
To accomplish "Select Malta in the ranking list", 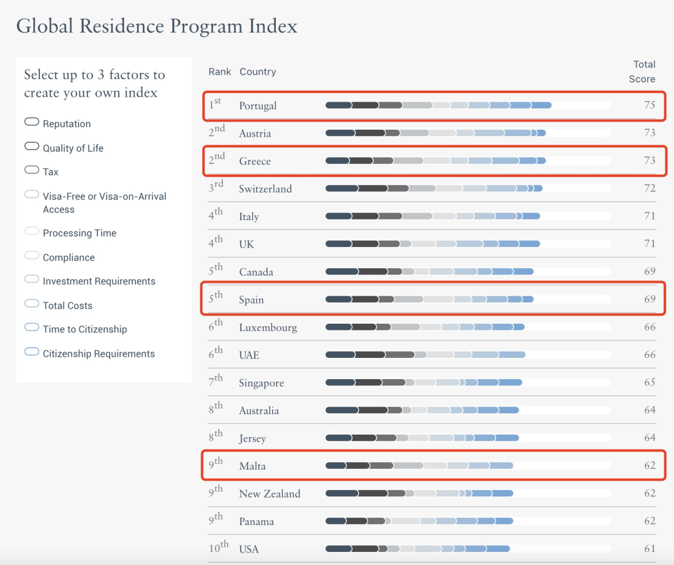I will [x=252, y=466].
